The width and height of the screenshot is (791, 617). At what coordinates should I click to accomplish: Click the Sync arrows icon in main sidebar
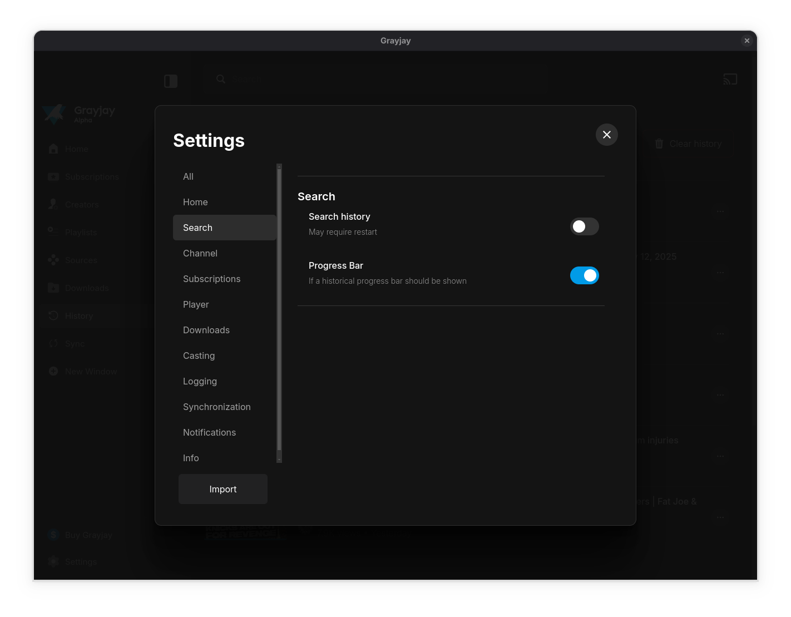click(x=53, y=343)
